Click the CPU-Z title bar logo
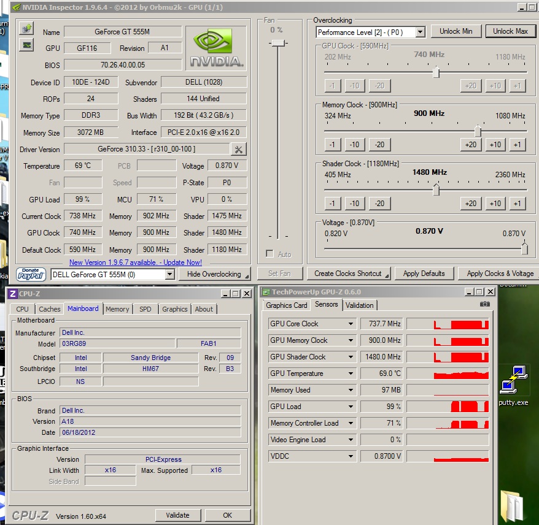Viewport: 539px width, 525px height. pos(13,294)
